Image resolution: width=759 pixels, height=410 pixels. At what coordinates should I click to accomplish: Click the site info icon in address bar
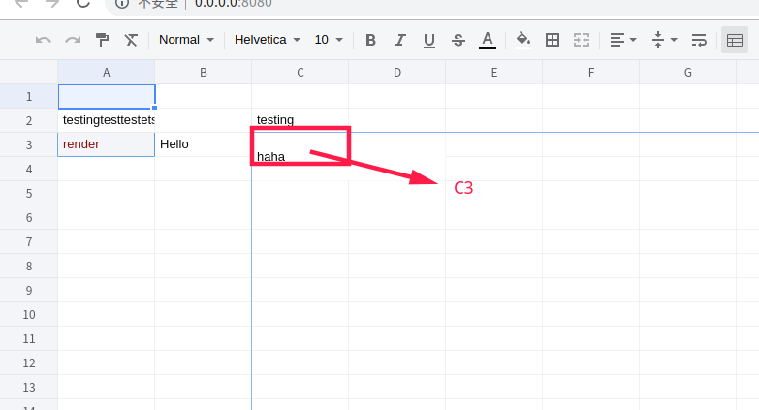point(122,3)
